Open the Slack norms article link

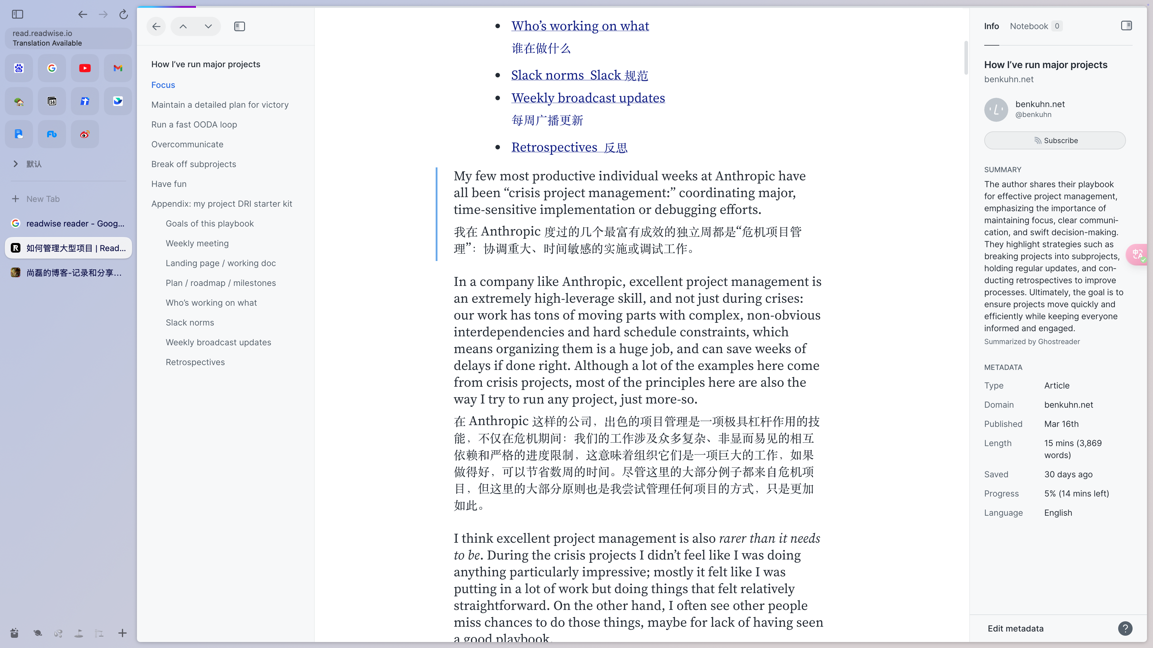click(580, 75)
